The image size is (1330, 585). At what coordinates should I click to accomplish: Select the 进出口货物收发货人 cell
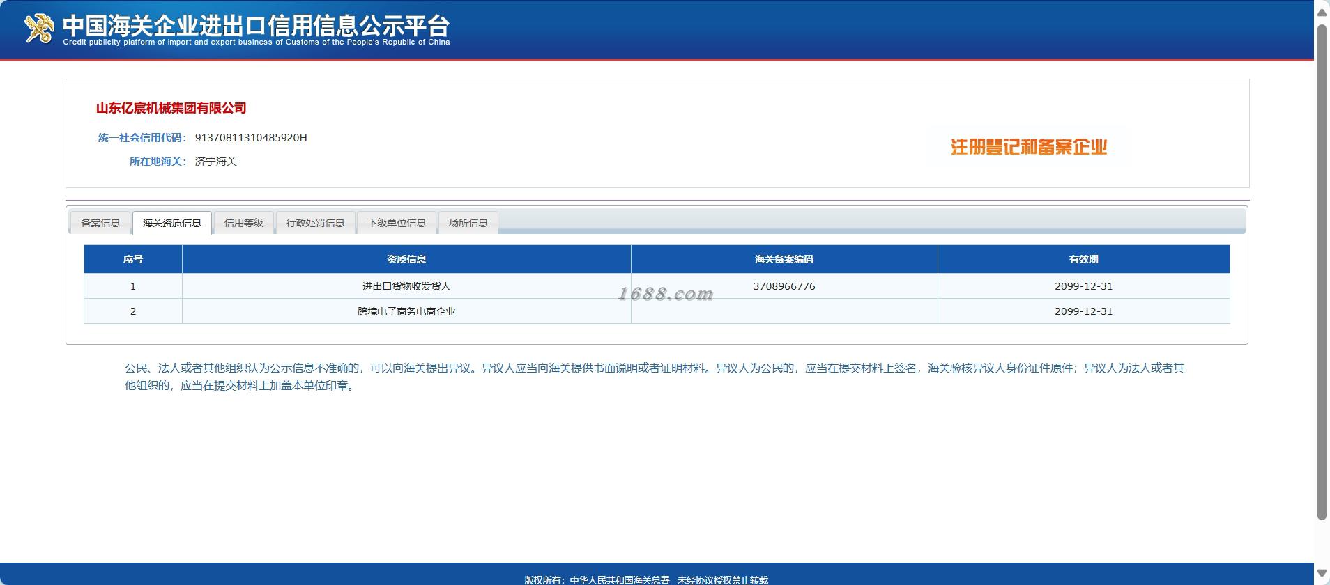tap(406, 286)
